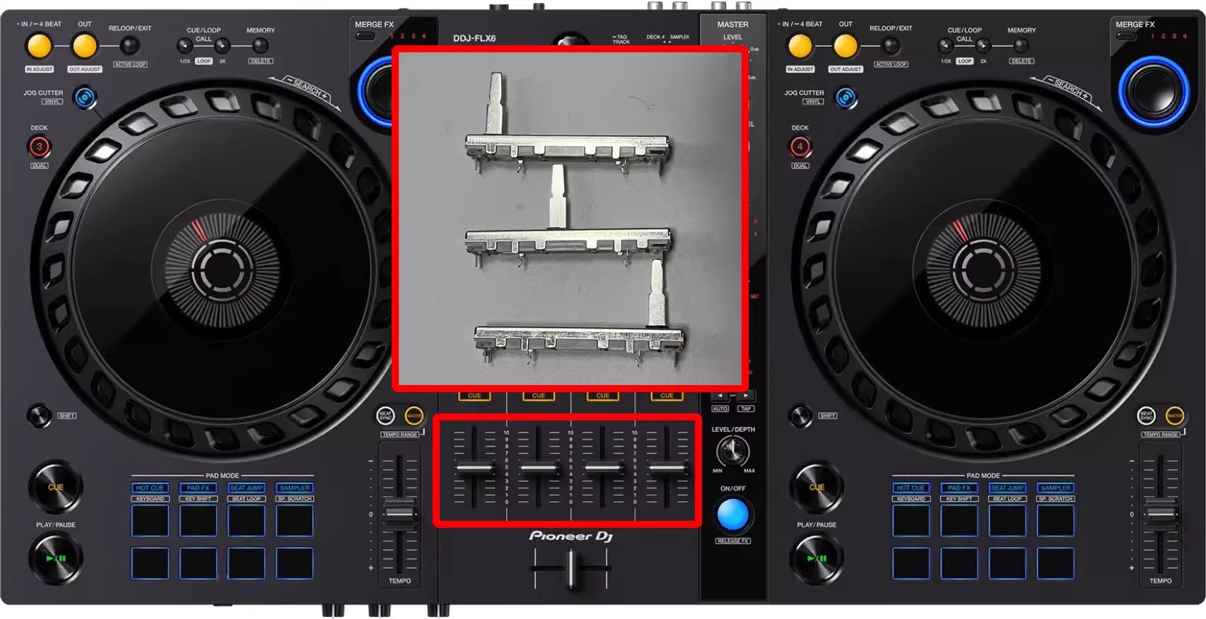Hit the right deck OUT loop button
The height and width of the screenshot is (619, 1206).
pos(845,46)
